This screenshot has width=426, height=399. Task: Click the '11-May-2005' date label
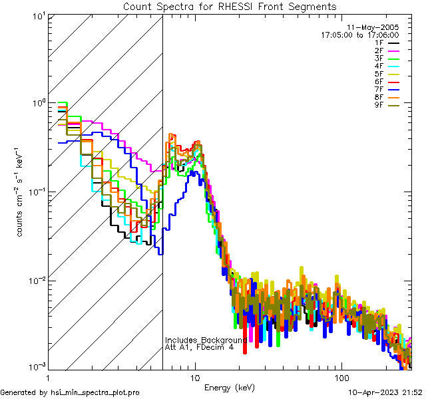pyautogui.click(x=376, y=27)
